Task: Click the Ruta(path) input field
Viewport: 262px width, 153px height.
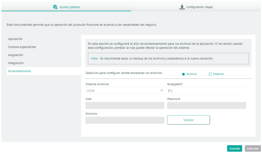Action: click(x=206, y=91)
